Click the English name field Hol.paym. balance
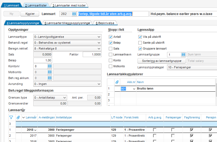This screenshot has height=142, width=217. [183, 14]
